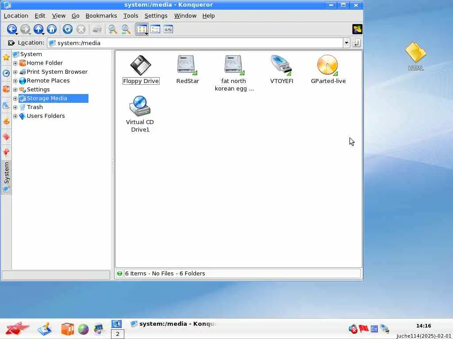The width and height of the screenshot is (453, 339).
Task: Expand the Storage Media tree node
Action: (15, 98)
